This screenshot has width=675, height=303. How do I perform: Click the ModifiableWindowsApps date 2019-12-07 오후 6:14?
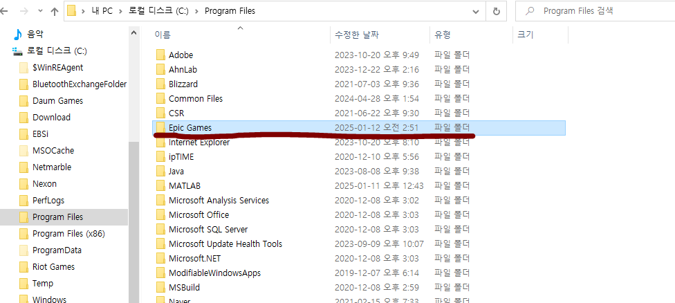(377, 273)
